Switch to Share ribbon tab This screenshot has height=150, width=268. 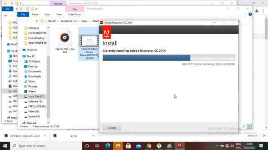47,15
